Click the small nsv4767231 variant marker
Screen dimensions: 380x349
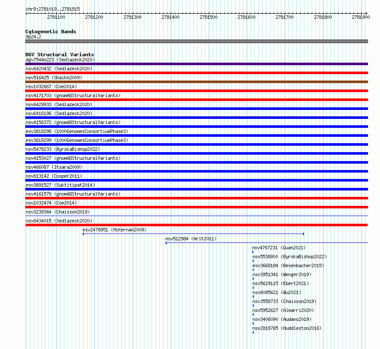(x=253, y=252)
